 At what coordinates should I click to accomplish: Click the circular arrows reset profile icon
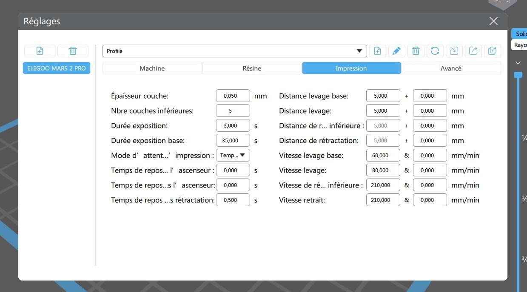435,51
